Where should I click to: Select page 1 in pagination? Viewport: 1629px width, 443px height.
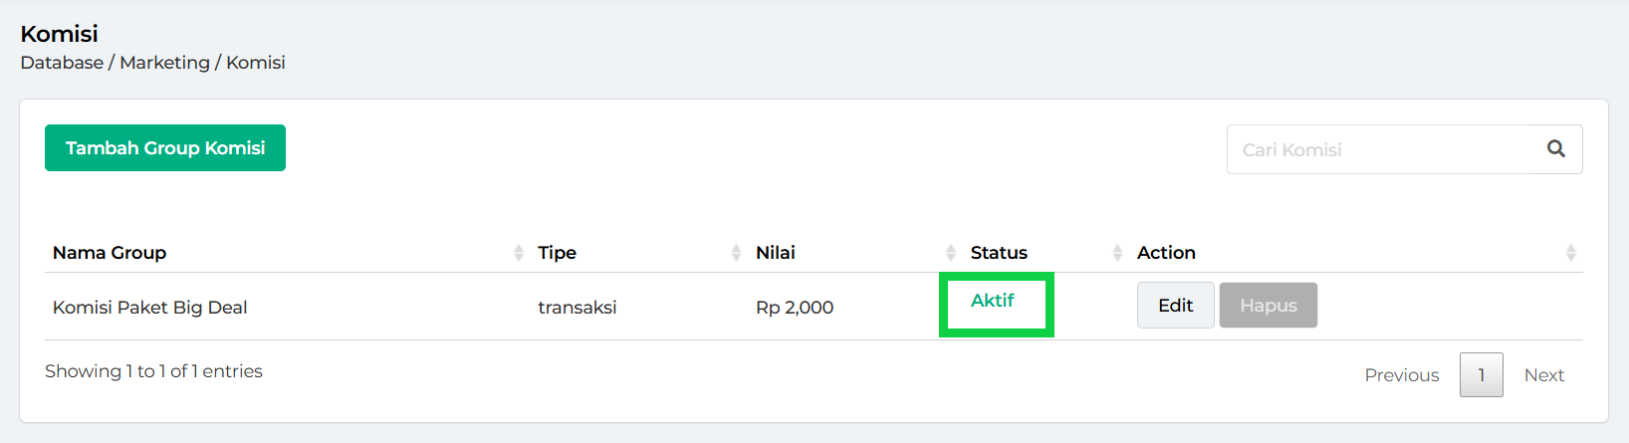click(x=1481, y=375)
